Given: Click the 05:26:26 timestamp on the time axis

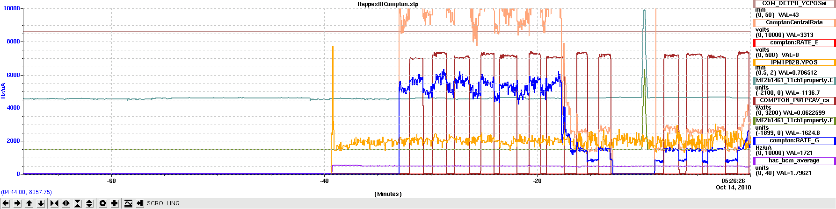Looking at the screenshot, I should pyautogui.click(x=733, y=181).
